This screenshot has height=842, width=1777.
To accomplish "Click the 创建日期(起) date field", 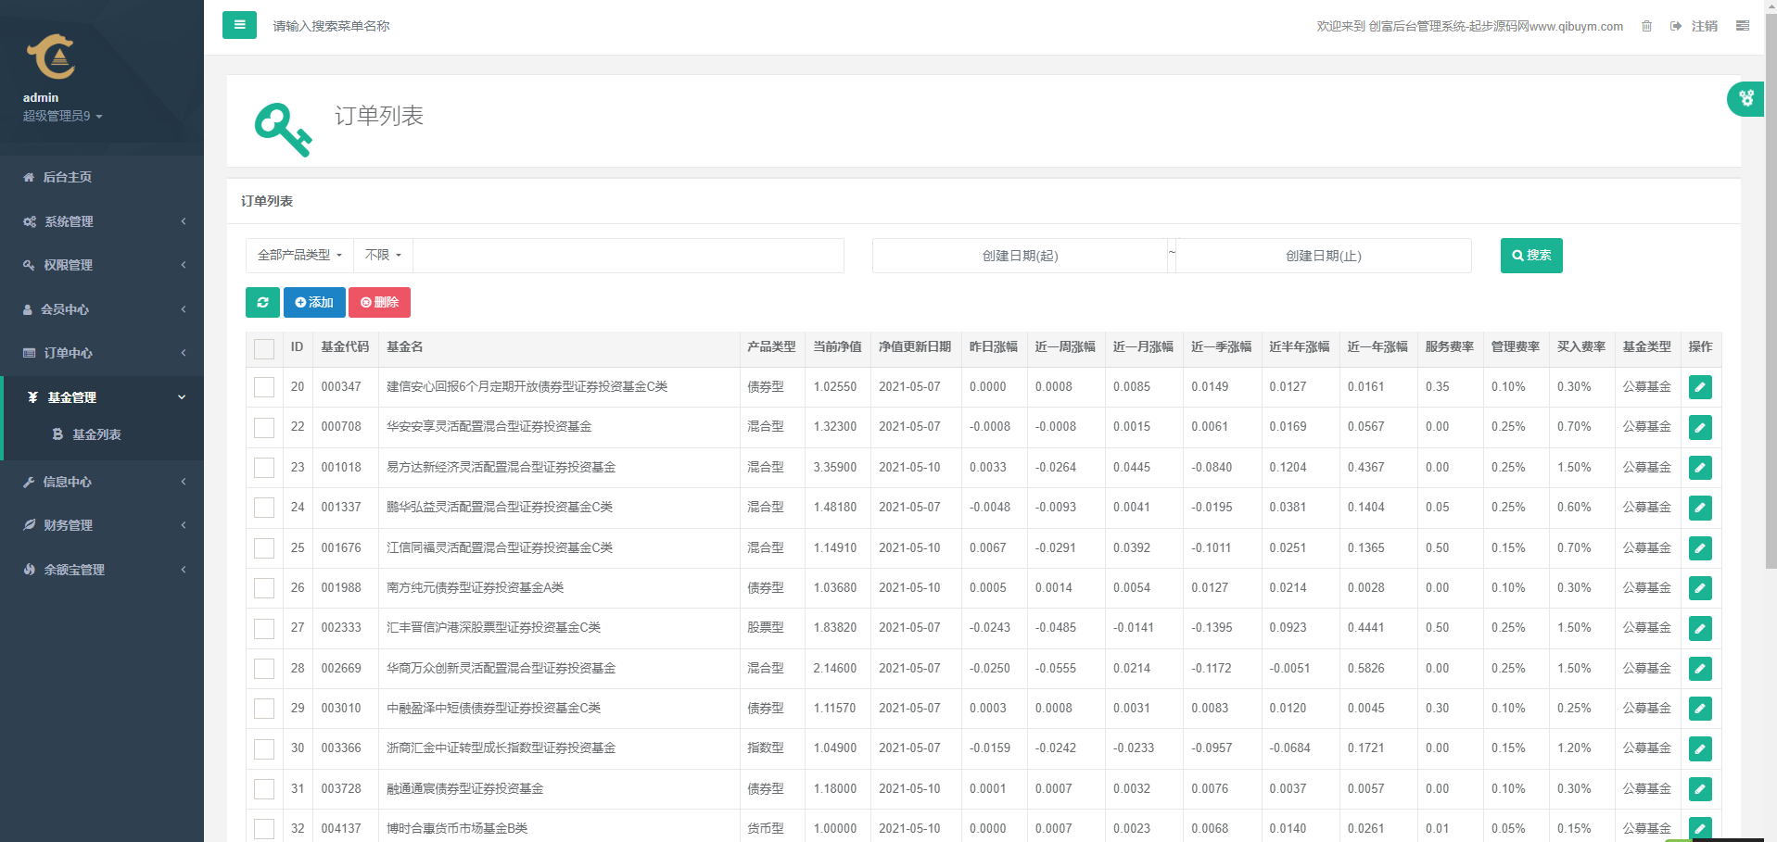I will (x=1020, y=256).
